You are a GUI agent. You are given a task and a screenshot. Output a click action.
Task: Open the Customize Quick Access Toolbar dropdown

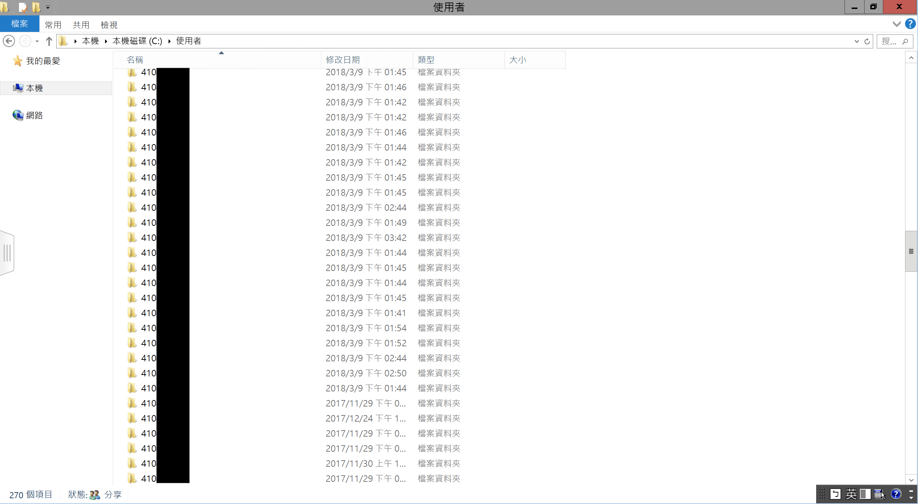(x=48, y=7)
